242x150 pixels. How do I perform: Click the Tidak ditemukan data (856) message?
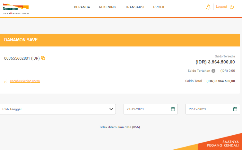coord(119,127)
